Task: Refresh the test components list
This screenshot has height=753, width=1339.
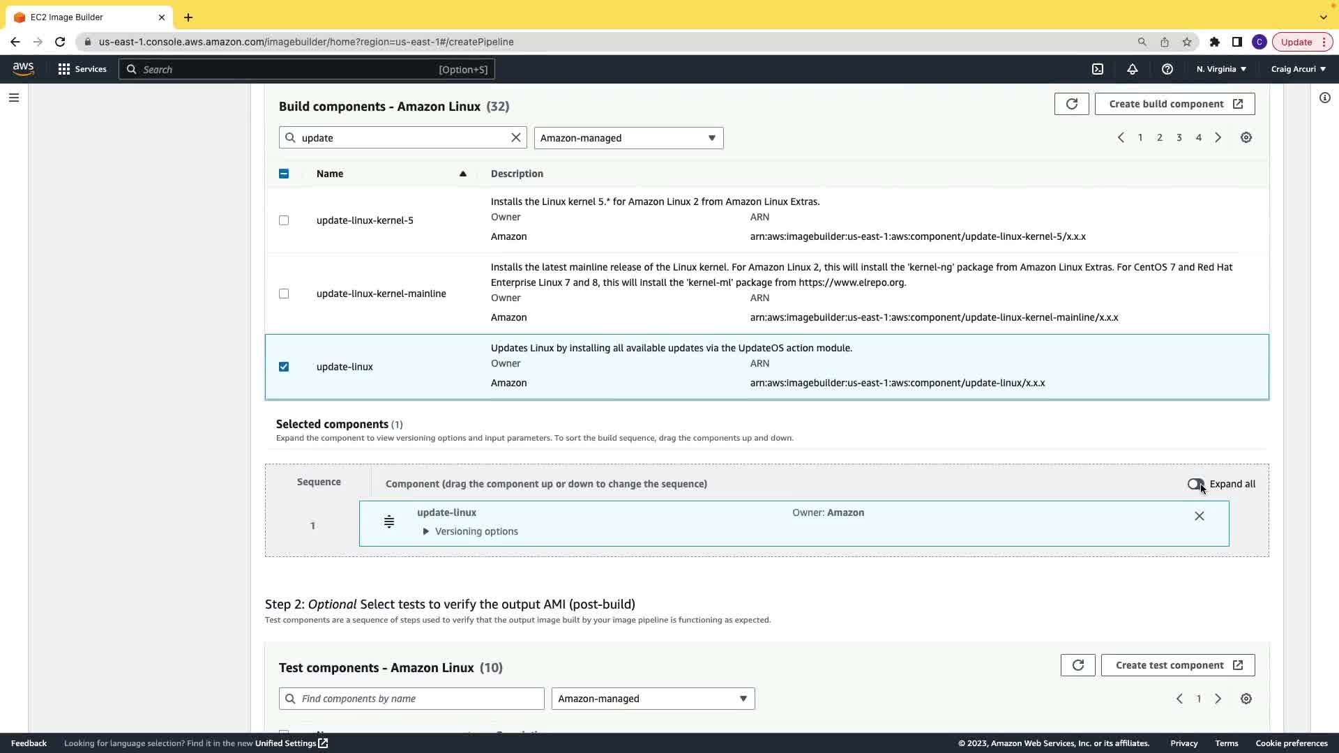Action: pyautogui.click(x=1077, y=665)
